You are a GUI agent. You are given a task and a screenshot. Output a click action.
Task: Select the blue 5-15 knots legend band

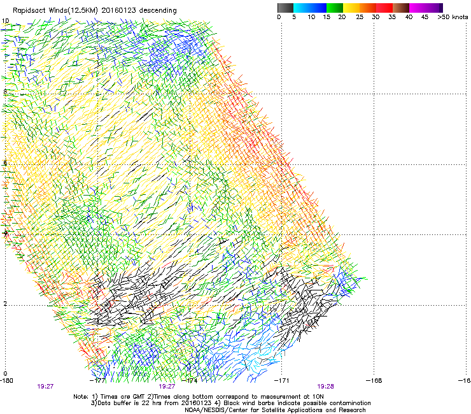coord(310,8)
